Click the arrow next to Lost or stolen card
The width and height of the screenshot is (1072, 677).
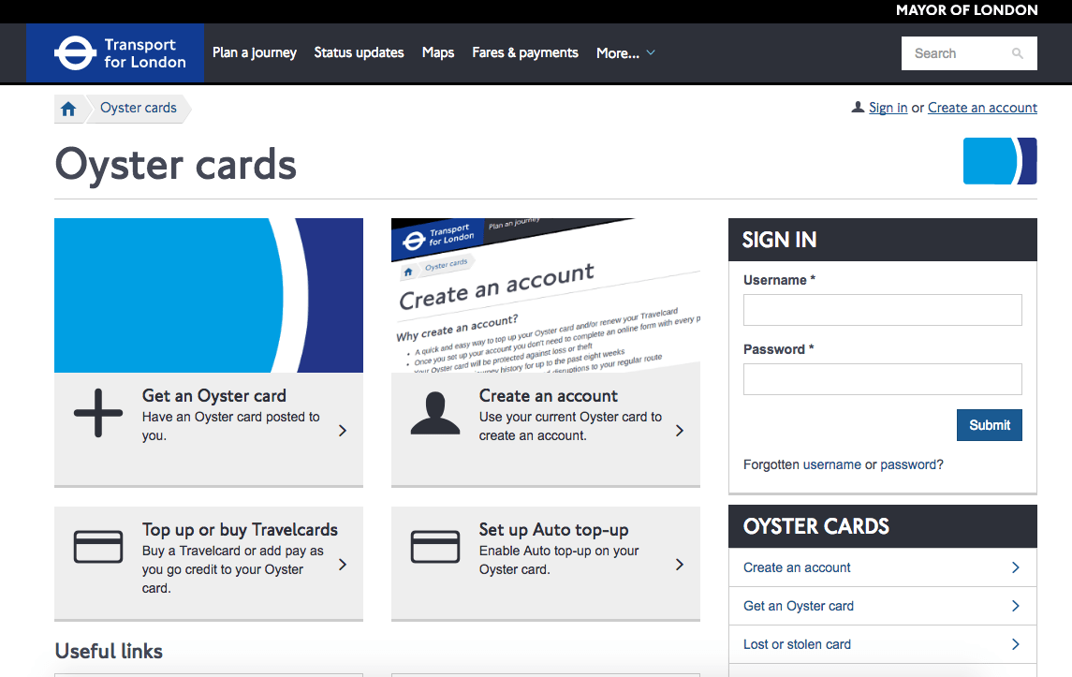pyautogui.click(x=1015, y=644)
